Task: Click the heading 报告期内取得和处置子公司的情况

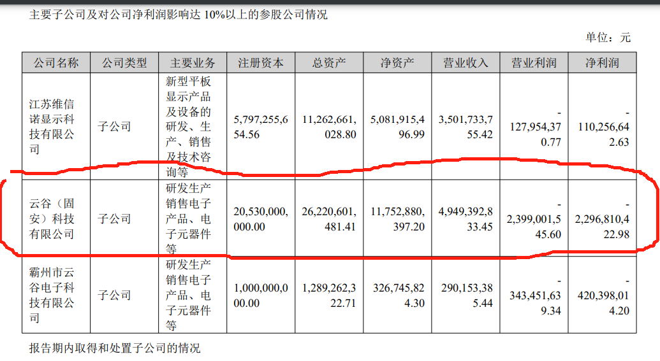Action: pos(115,348)
